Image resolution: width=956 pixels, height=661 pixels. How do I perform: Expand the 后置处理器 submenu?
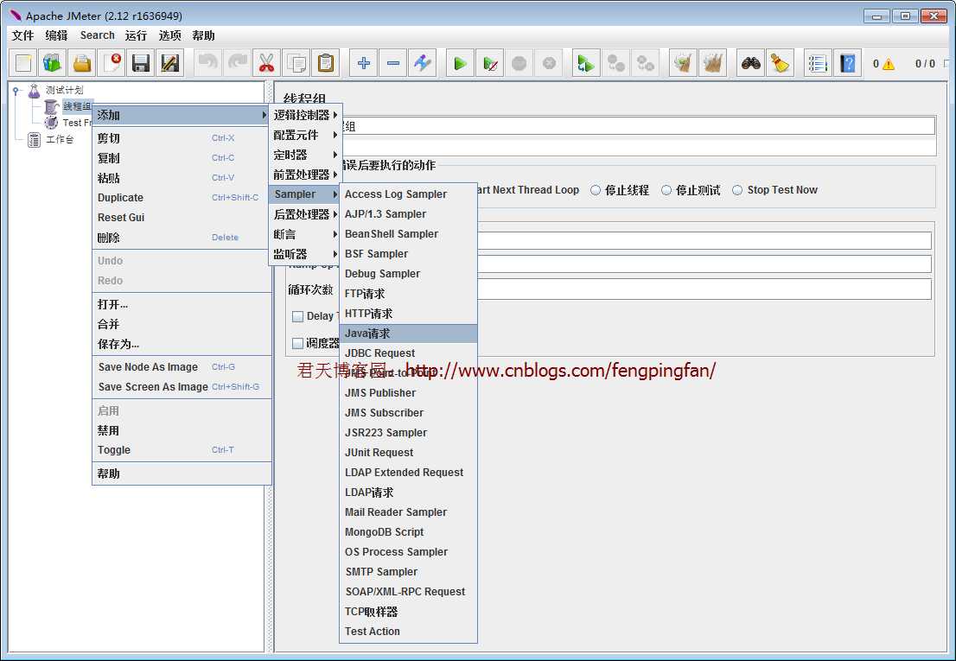click(305, 213)
